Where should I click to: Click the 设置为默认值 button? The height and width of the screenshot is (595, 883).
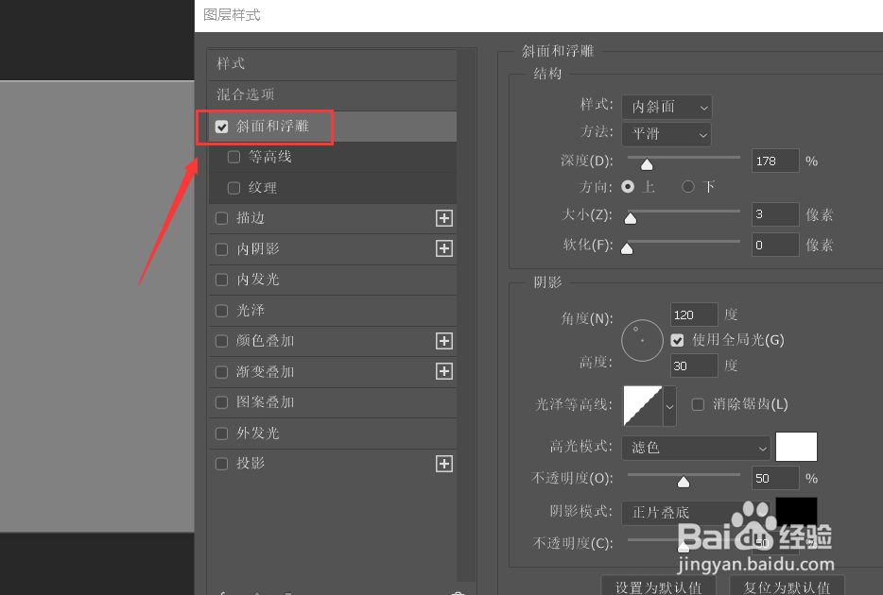point(658,587)
